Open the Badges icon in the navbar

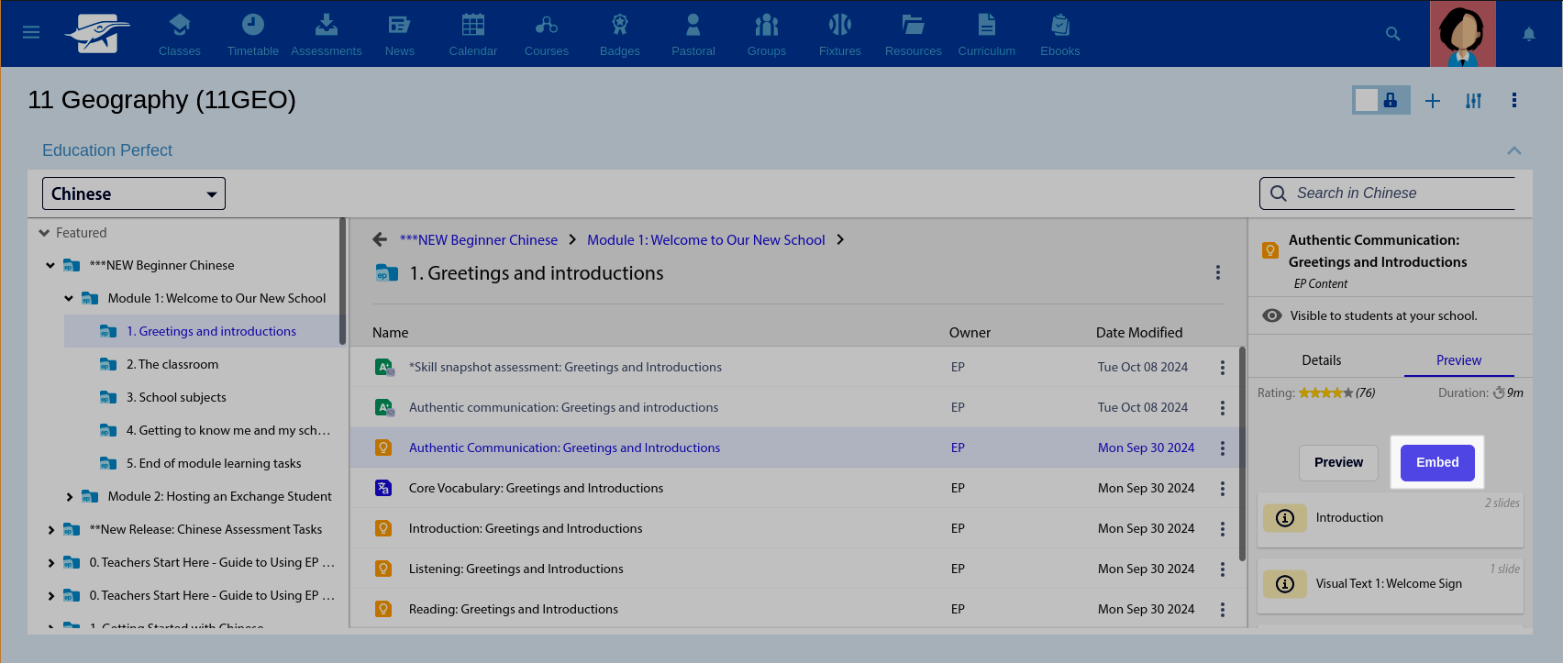point(620,35)
